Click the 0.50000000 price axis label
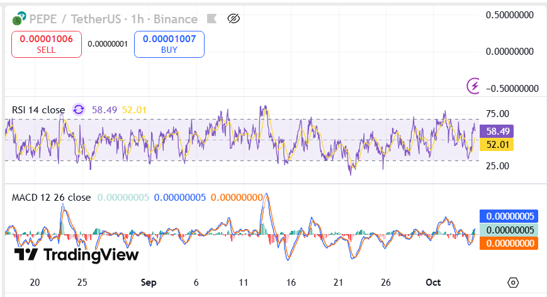 510,14
